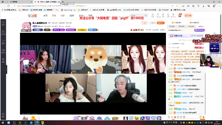Screen dimensions: 222x125
Task: Open the user avatar menu
Action: tap(180, 16)
